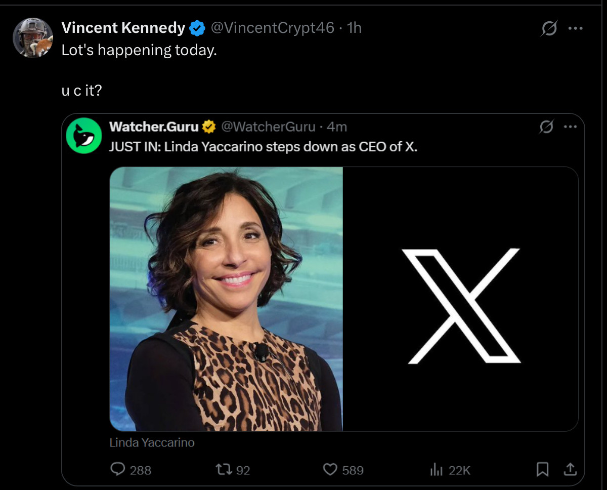Click the Grok icon on Vincent's post
Viewport: 607px width, 490px height.
click(x=549, y=29)
